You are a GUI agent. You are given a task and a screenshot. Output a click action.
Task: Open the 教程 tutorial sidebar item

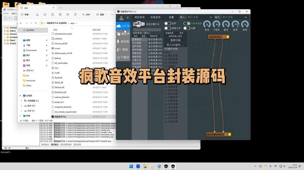[x=123, y=49]
